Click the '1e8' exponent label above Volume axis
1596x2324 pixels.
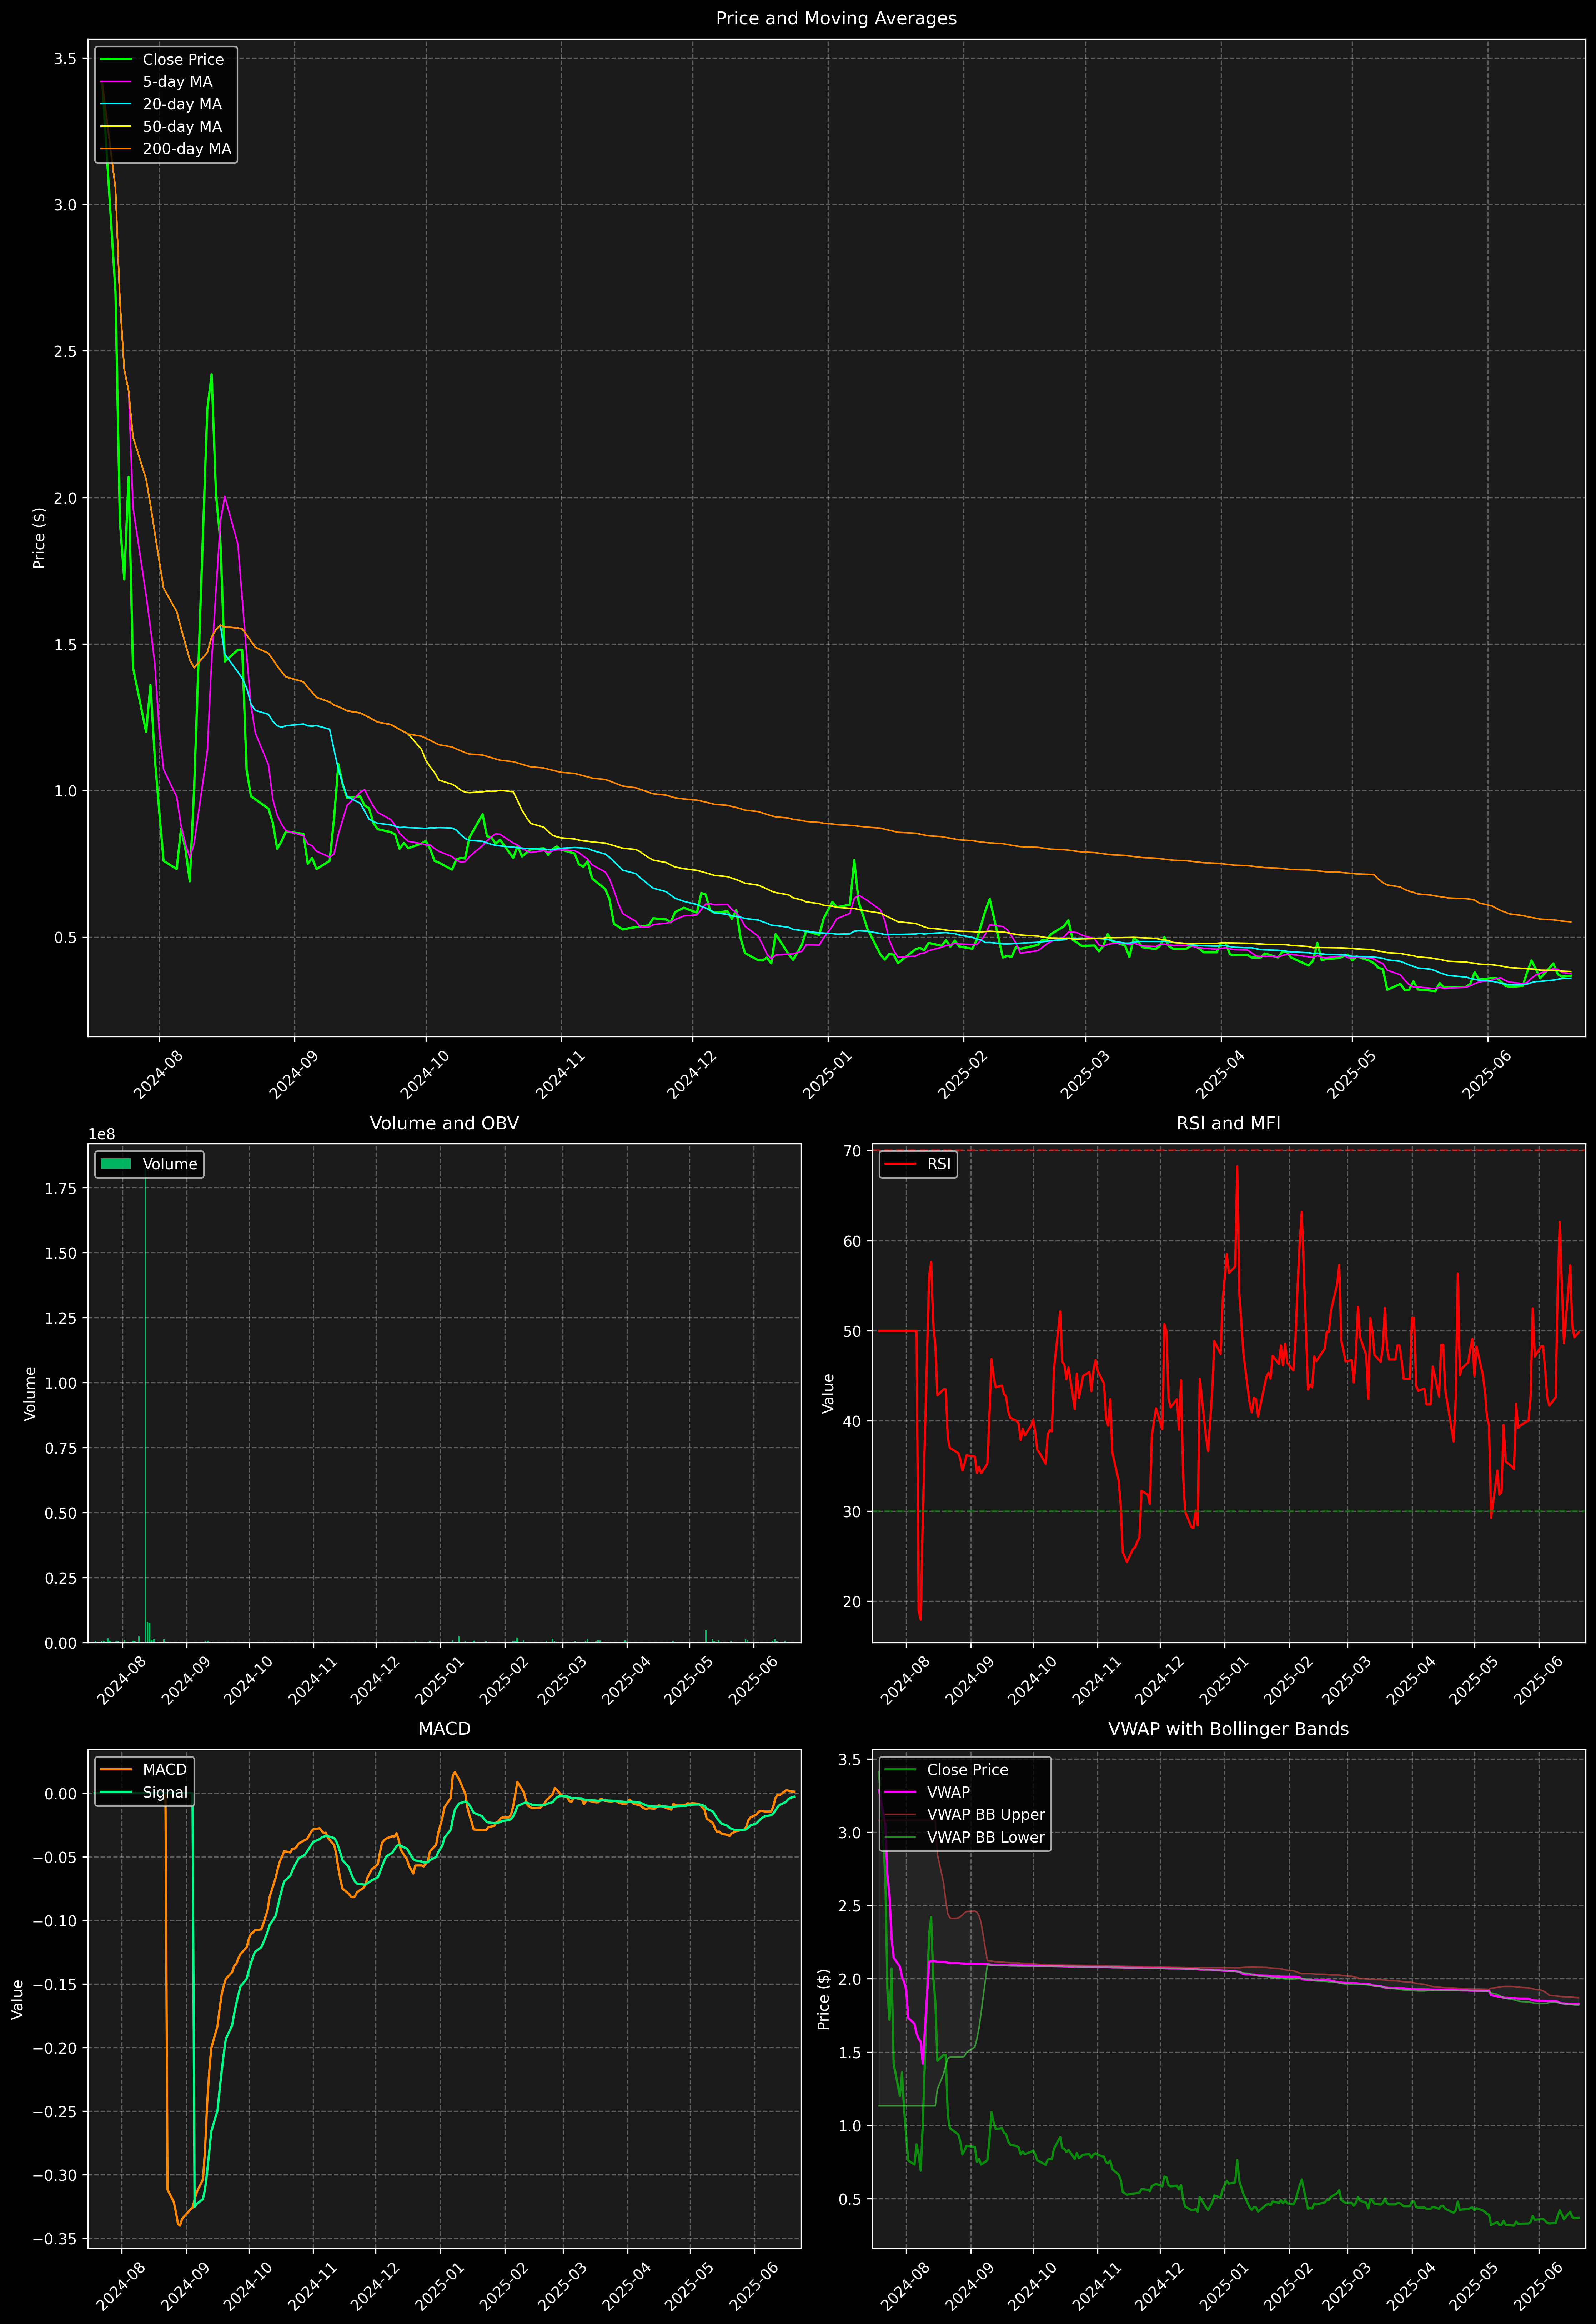click(x=102, y=1134)
